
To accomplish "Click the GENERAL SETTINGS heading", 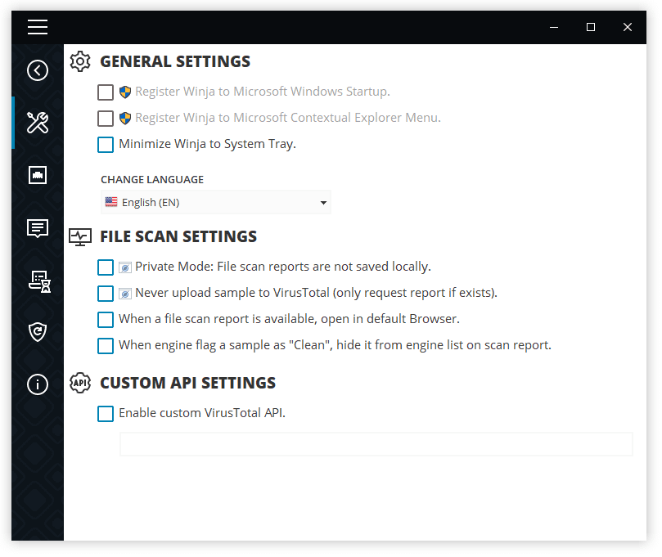I will 175,61.
